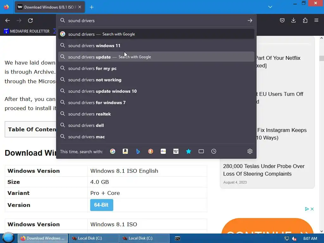Open the command prompt taskbar icon
324x243 pixels.
(x=178, y=239)
